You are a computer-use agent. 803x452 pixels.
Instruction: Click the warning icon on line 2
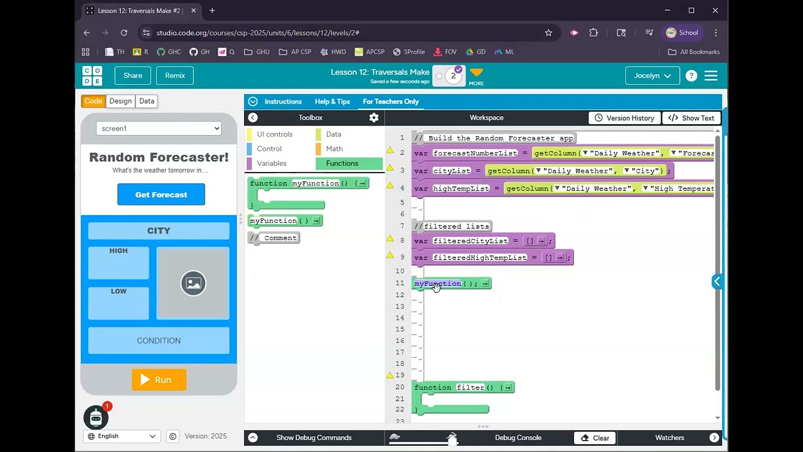click(390, 151)
